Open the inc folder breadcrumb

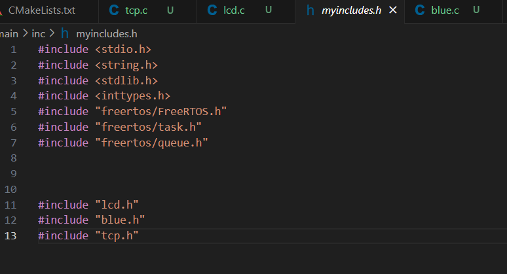(x=38, y=34)
